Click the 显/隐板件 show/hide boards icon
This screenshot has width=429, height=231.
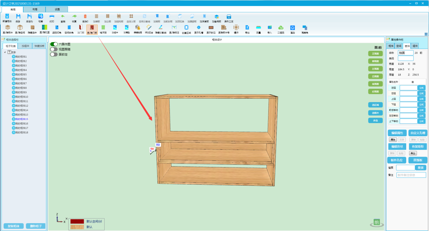(8, 27)
